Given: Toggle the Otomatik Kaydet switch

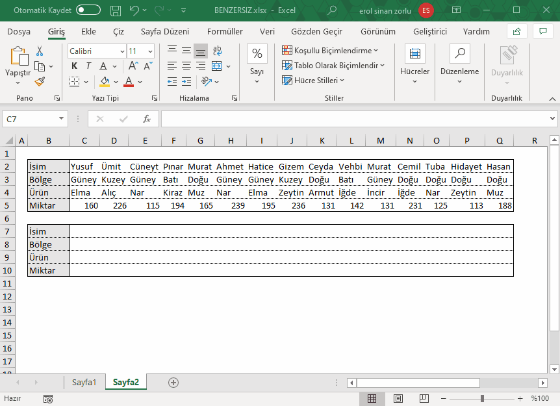Looking at the screenshot, I should pyautogui.click(x=88, y=10).
